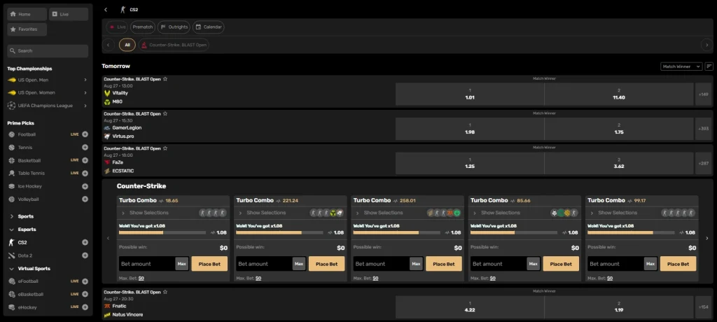Viewport: 717px width, 322px height.
Task: Click the eBasketball plus icon
Action: click(85, 294)
